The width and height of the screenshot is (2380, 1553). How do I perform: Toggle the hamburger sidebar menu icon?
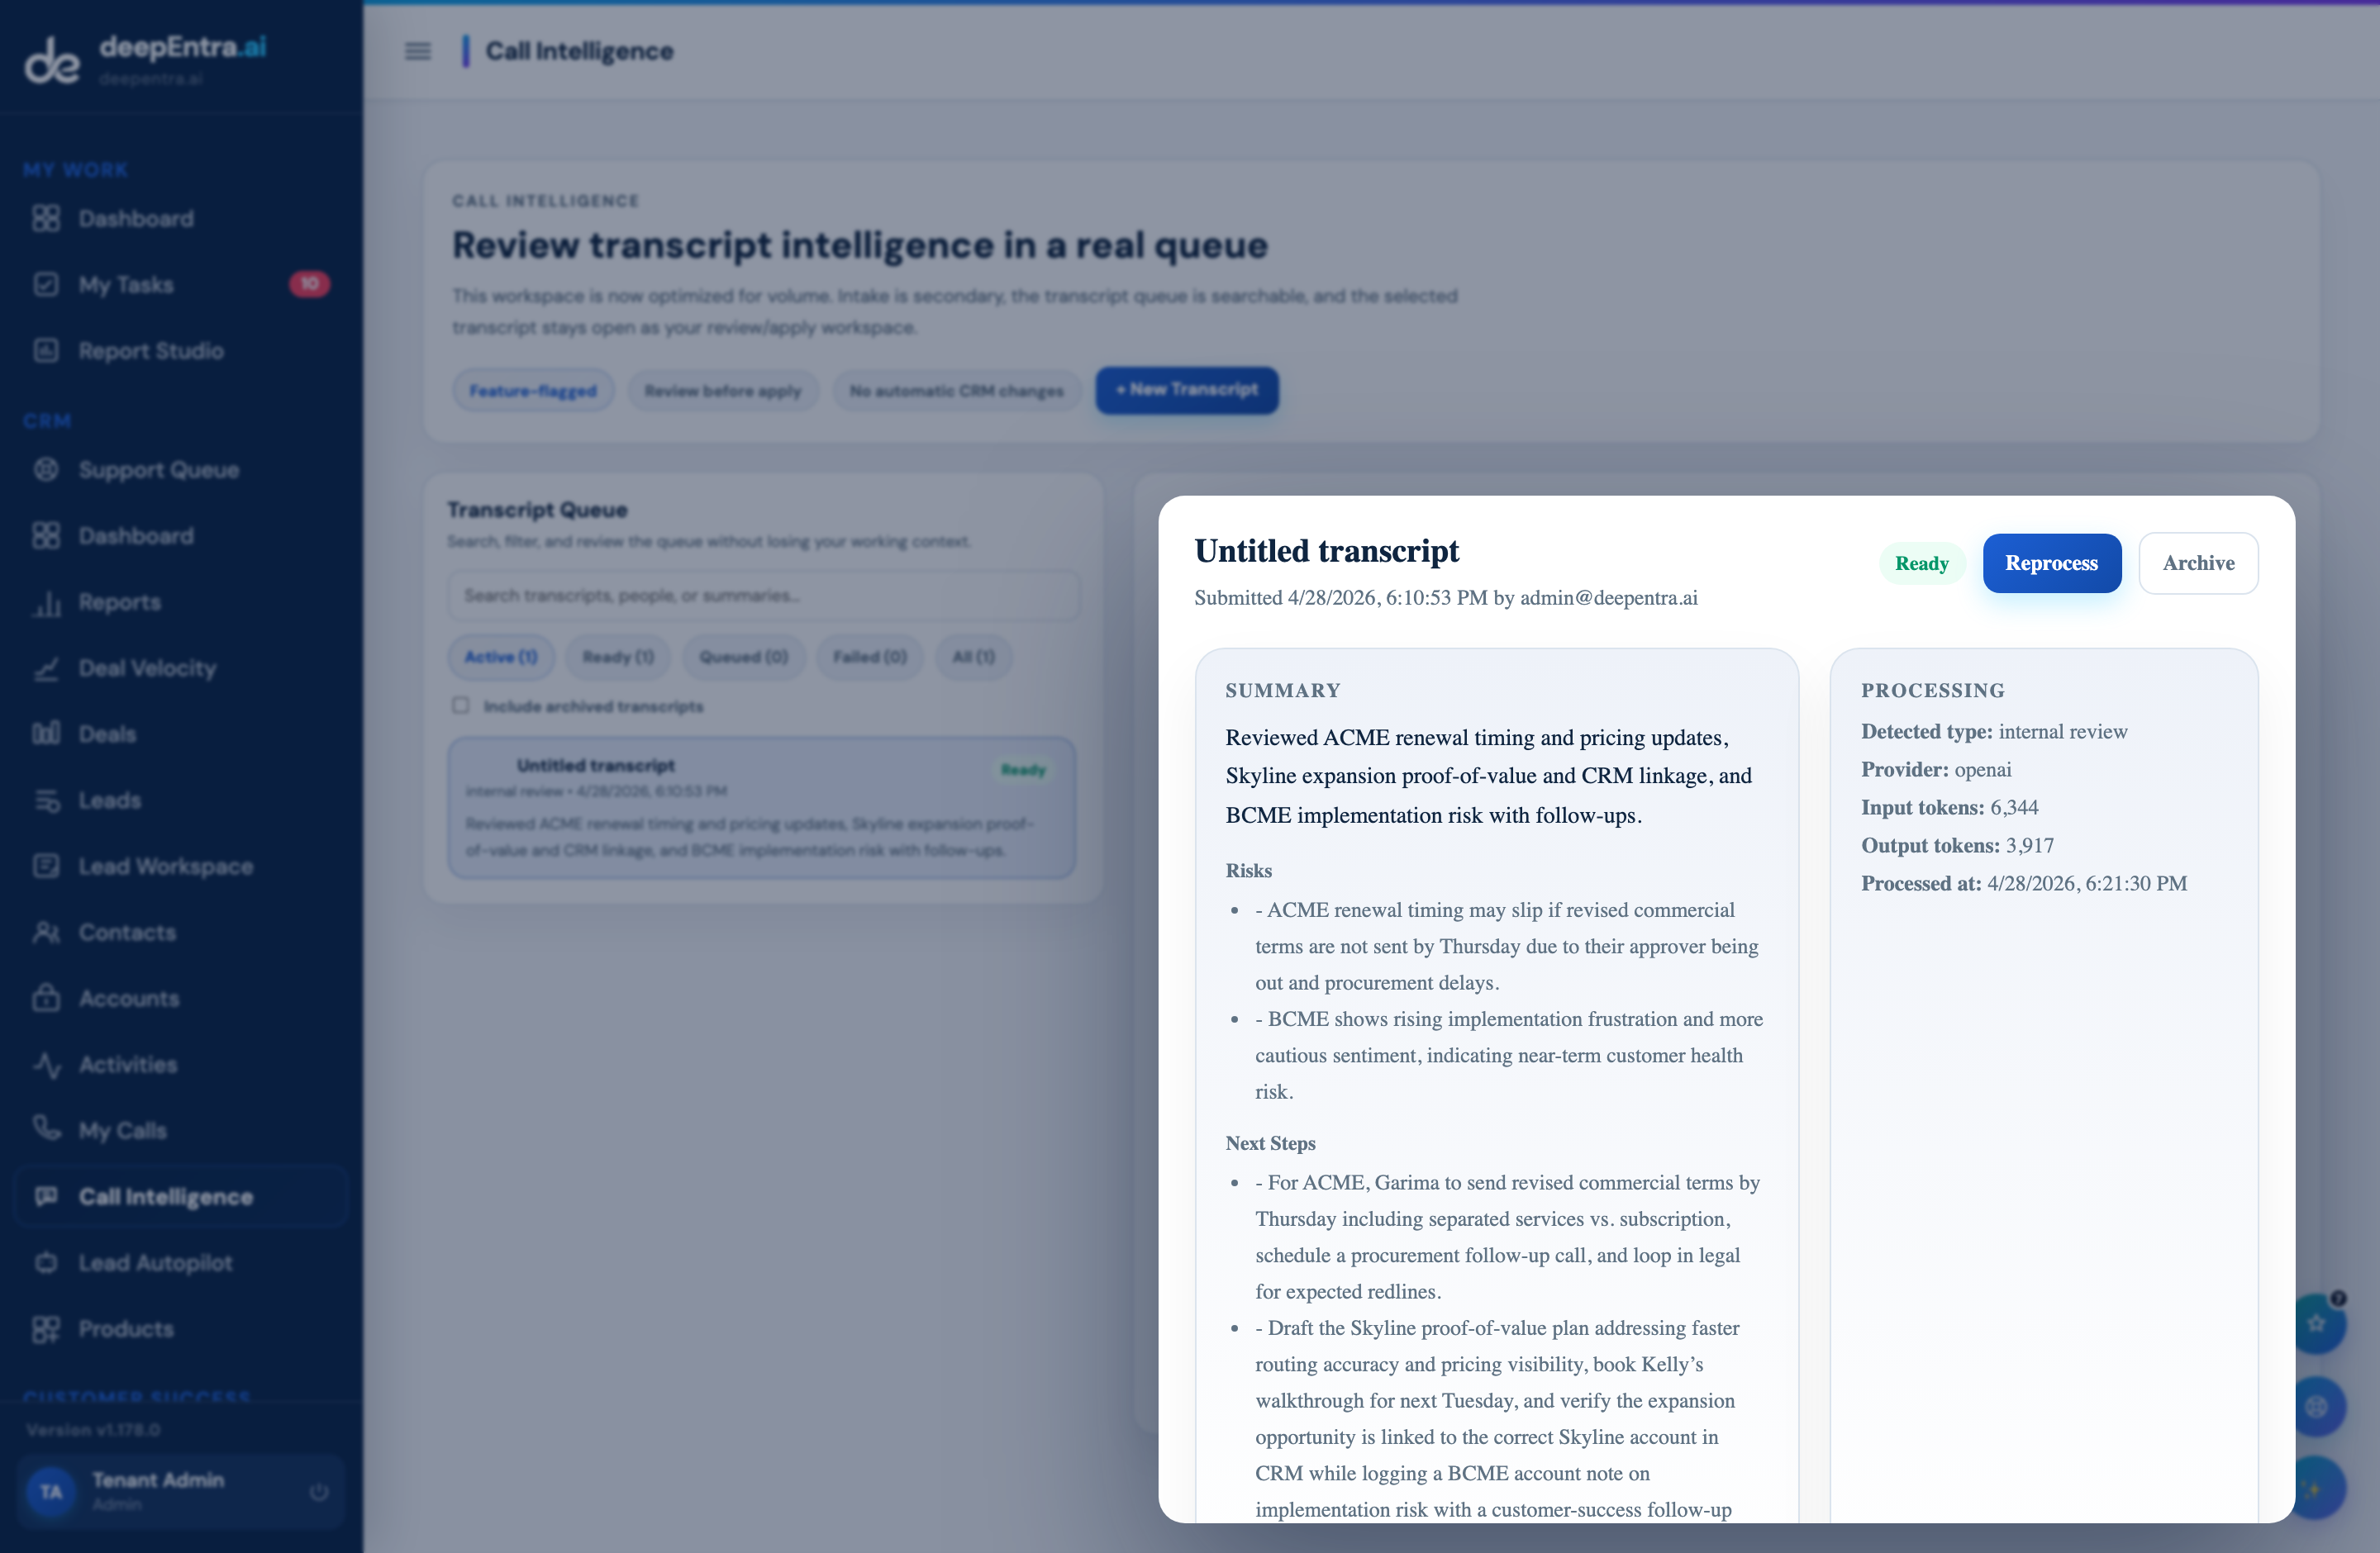(x=418, y=51)
